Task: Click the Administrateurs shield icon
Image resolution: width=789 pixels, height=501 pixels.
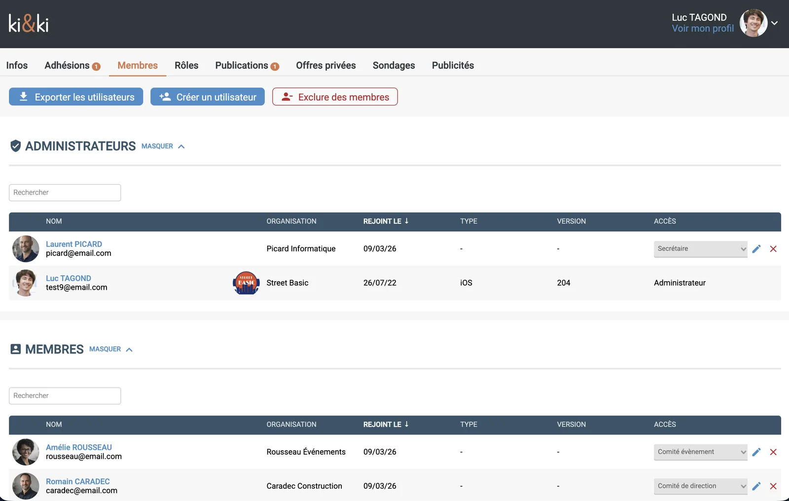Action: click(x=16, y=146)
